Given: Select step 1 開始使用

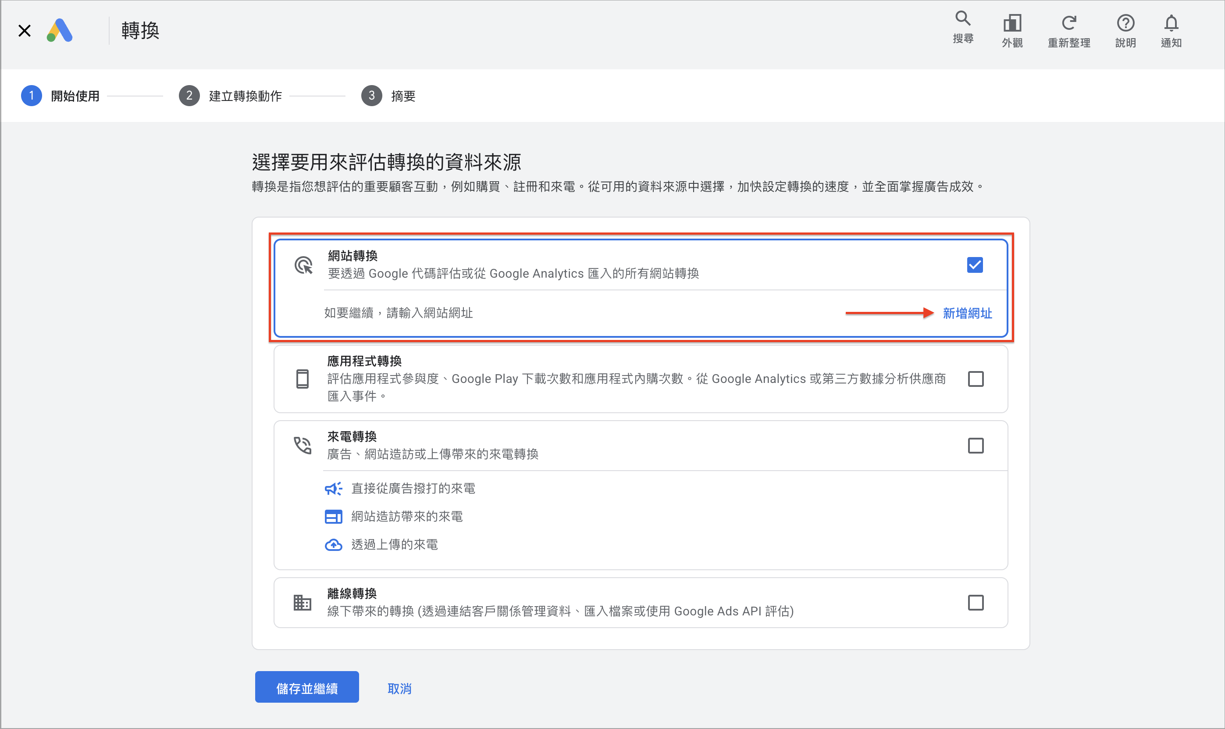Looking at the screenshot, I should (x=61, y=96).
